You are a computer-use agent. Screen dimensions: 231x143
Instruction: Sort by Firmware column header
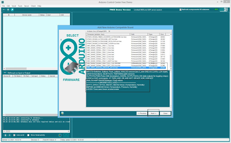click(108, 34)
